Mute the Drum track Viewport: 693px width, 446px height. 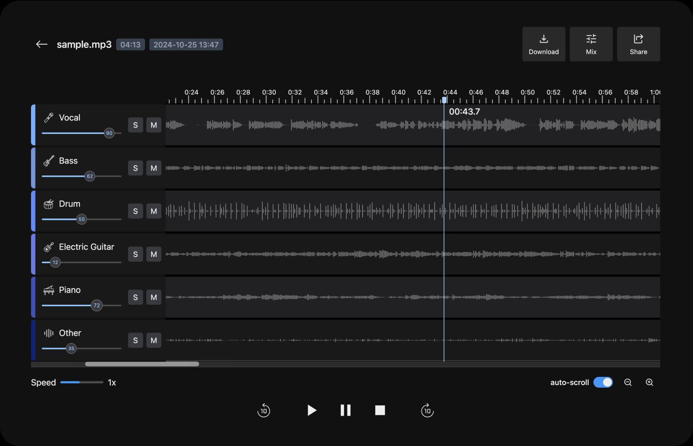tap(154, 211)
